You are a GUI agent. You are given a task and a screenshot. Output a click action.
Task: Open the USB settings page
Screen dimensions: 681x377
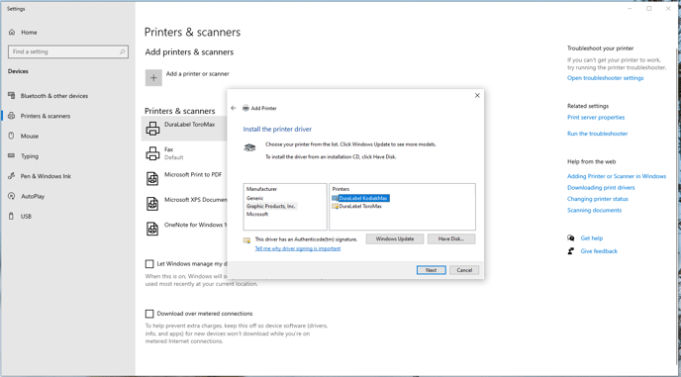[26, 217]
